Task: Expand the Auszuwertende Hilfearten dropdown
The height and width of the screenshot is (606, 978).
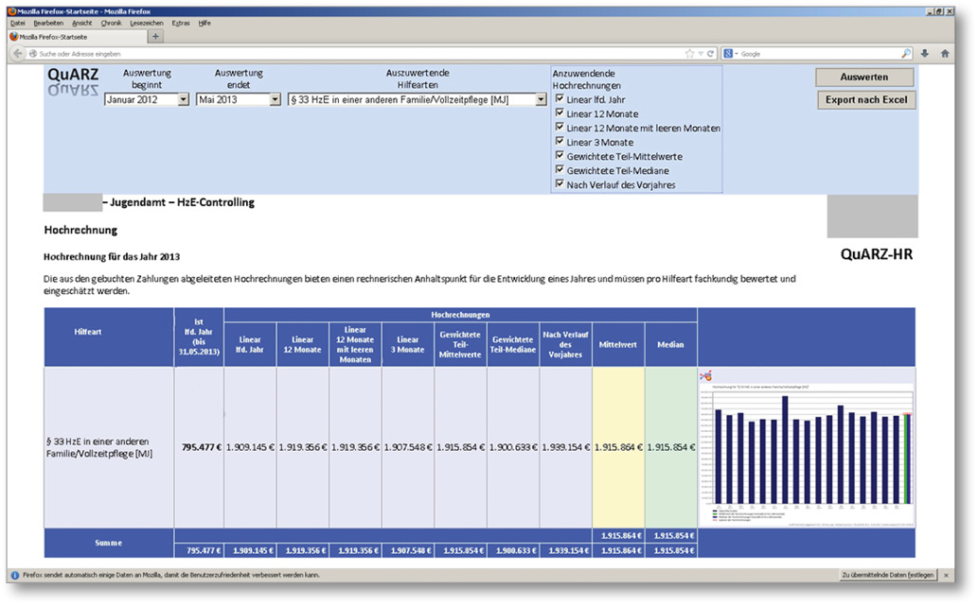Action: 541,99
